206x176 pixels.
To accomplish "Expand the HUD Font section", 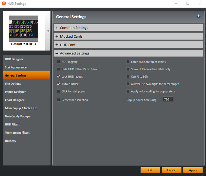I will coord(128,45).
